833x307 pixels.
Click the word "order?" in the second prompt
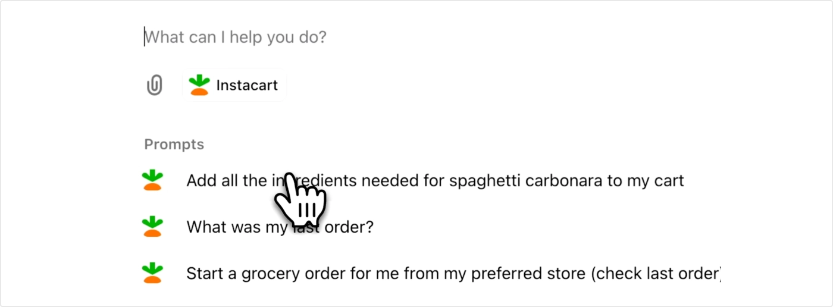[347, 227]
